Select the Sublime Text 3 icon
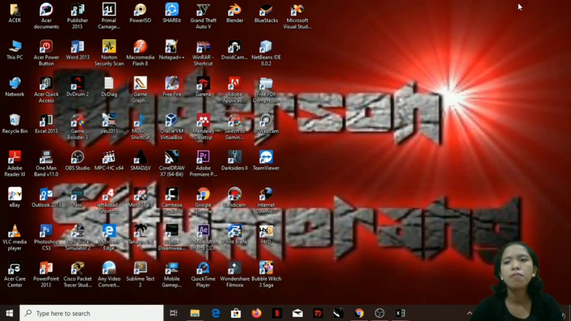The height and width of the screenshot is (321, 571). click(141, 275)
